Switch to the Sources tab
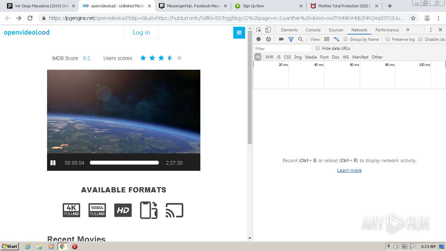The width and height of the screenshot is (446, 251). [336, 30]
